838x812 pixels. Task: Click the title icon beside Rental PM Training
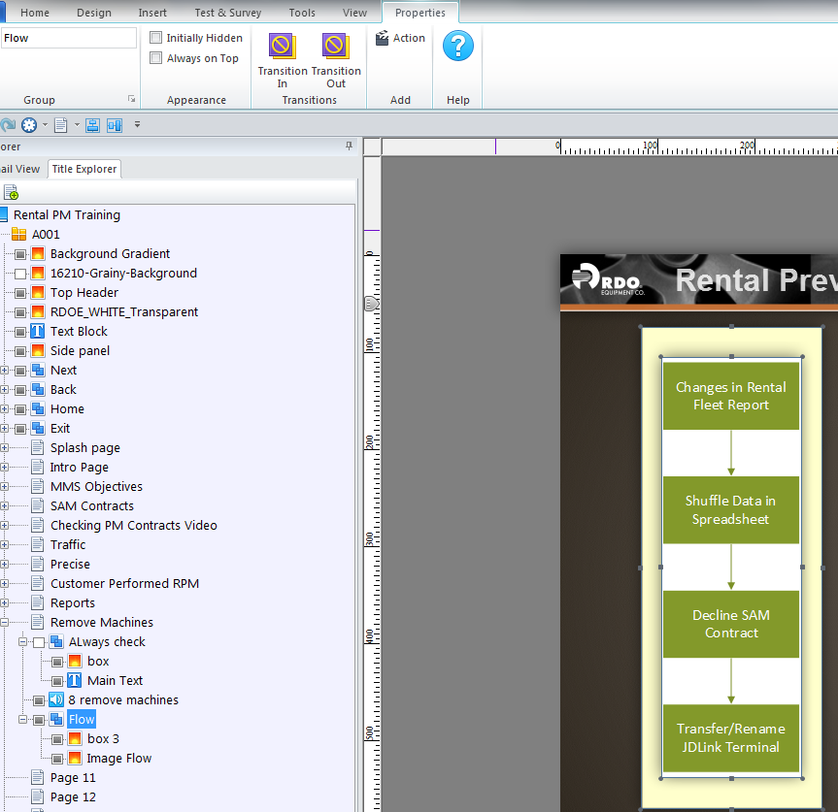point(4,214)
